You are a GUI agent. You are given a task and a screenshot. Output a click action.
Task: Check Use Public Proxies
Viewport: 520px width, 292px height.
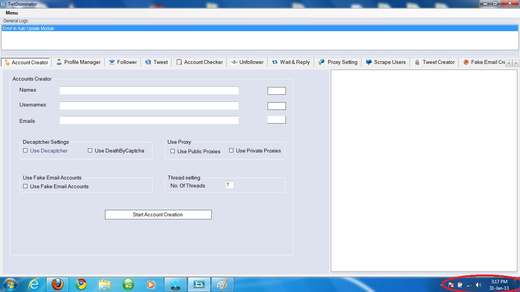(x=173, y=151)
